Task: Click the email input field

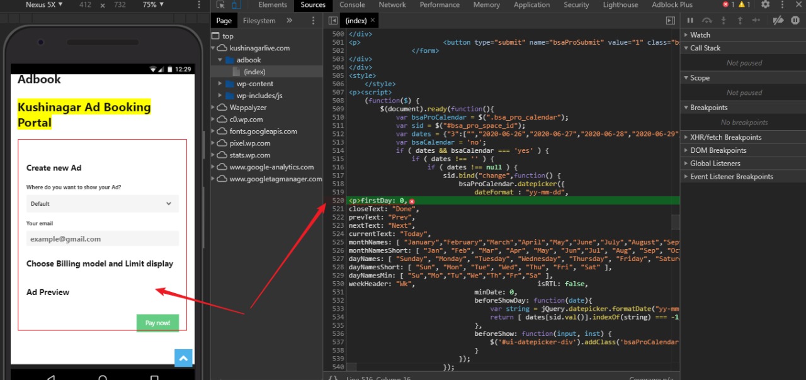Action: pyautogui.click(x=102, y=239)
